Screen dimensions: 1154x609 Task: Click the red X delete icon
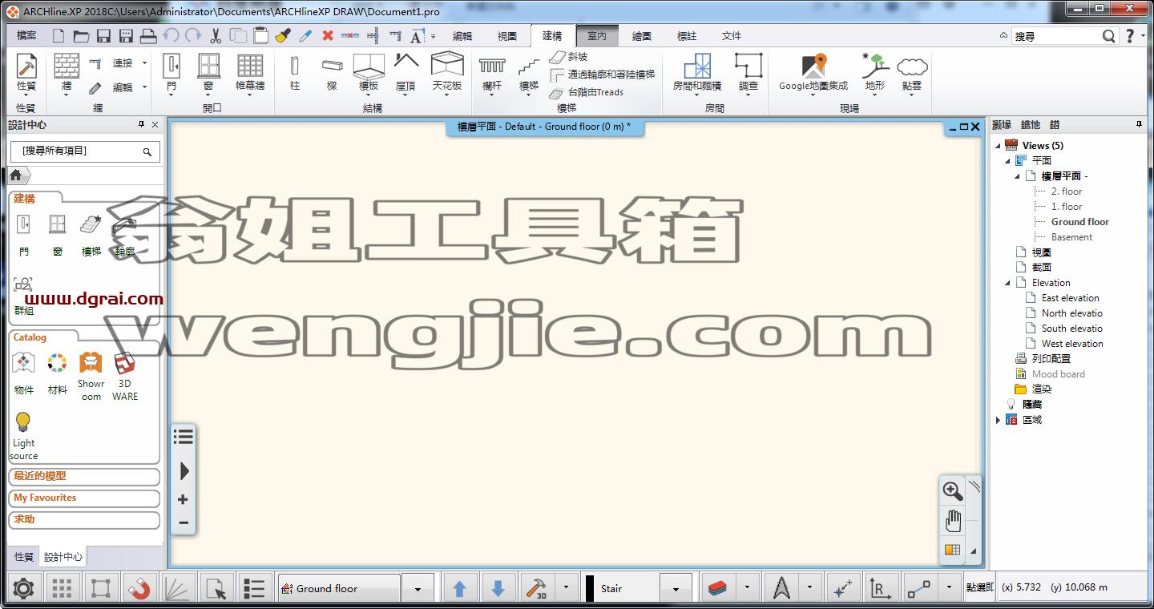(327, 36)
